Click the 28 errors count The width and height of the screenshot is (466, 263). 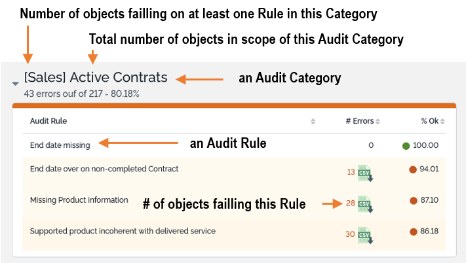(351, 203)
